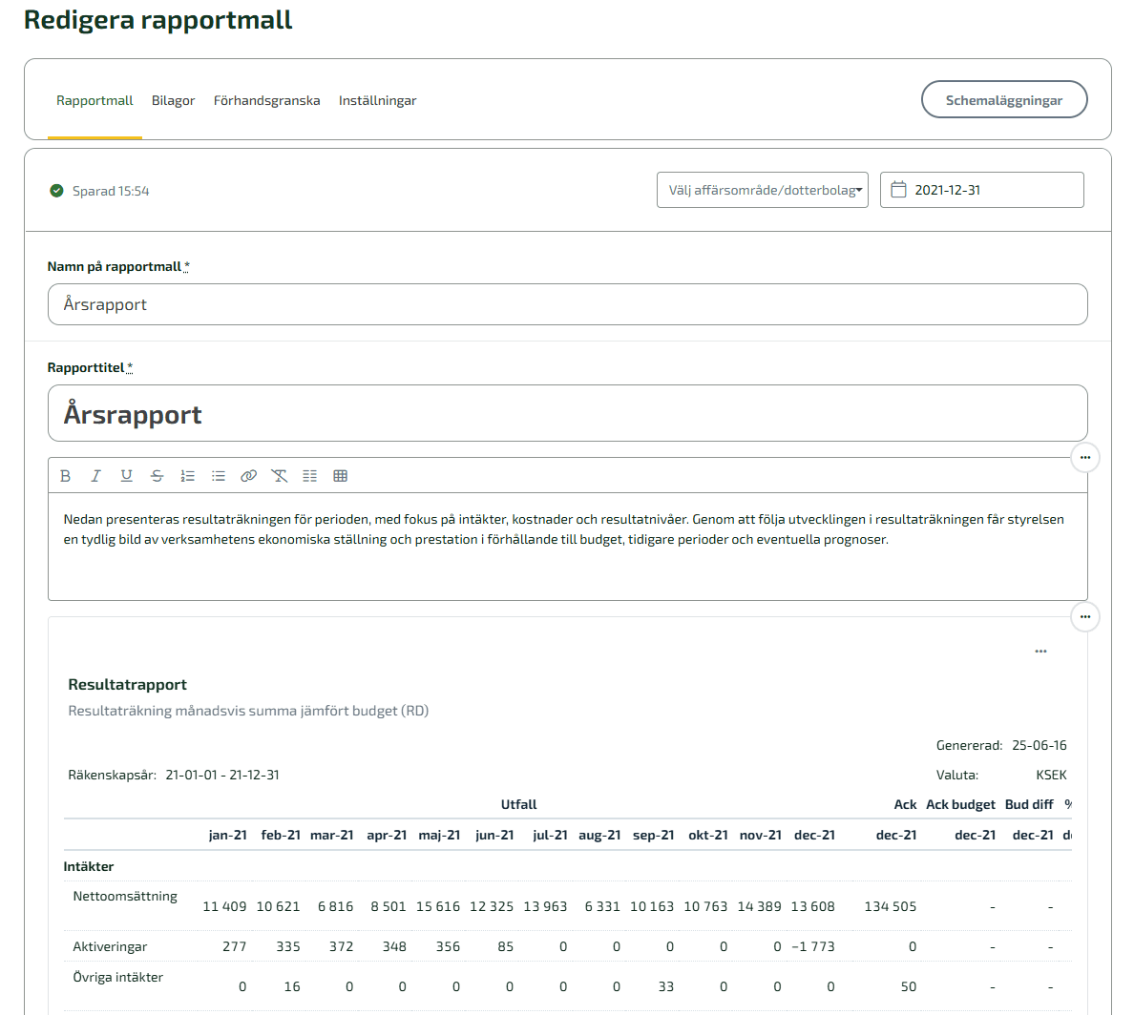Open the Bilagor tab
Viewport: 1134px width, 1015px height.
tap(173, 100)
